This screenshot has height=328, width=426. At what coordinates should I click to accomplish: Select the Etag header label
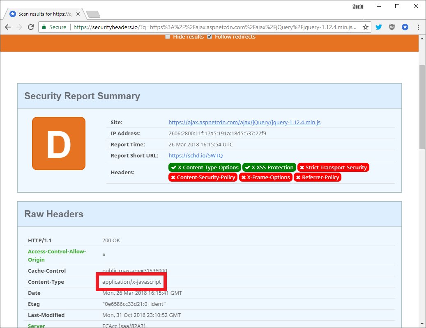tap(34, 304)
